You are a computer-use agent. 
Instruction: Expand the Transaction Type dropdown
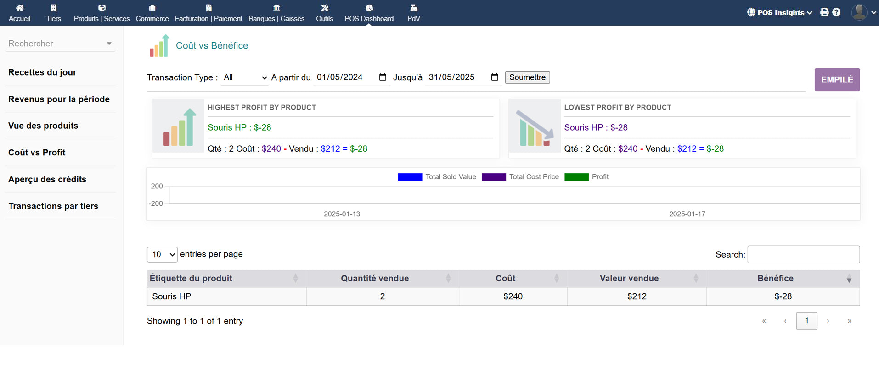pyautogui.click(x=245, y=77)
